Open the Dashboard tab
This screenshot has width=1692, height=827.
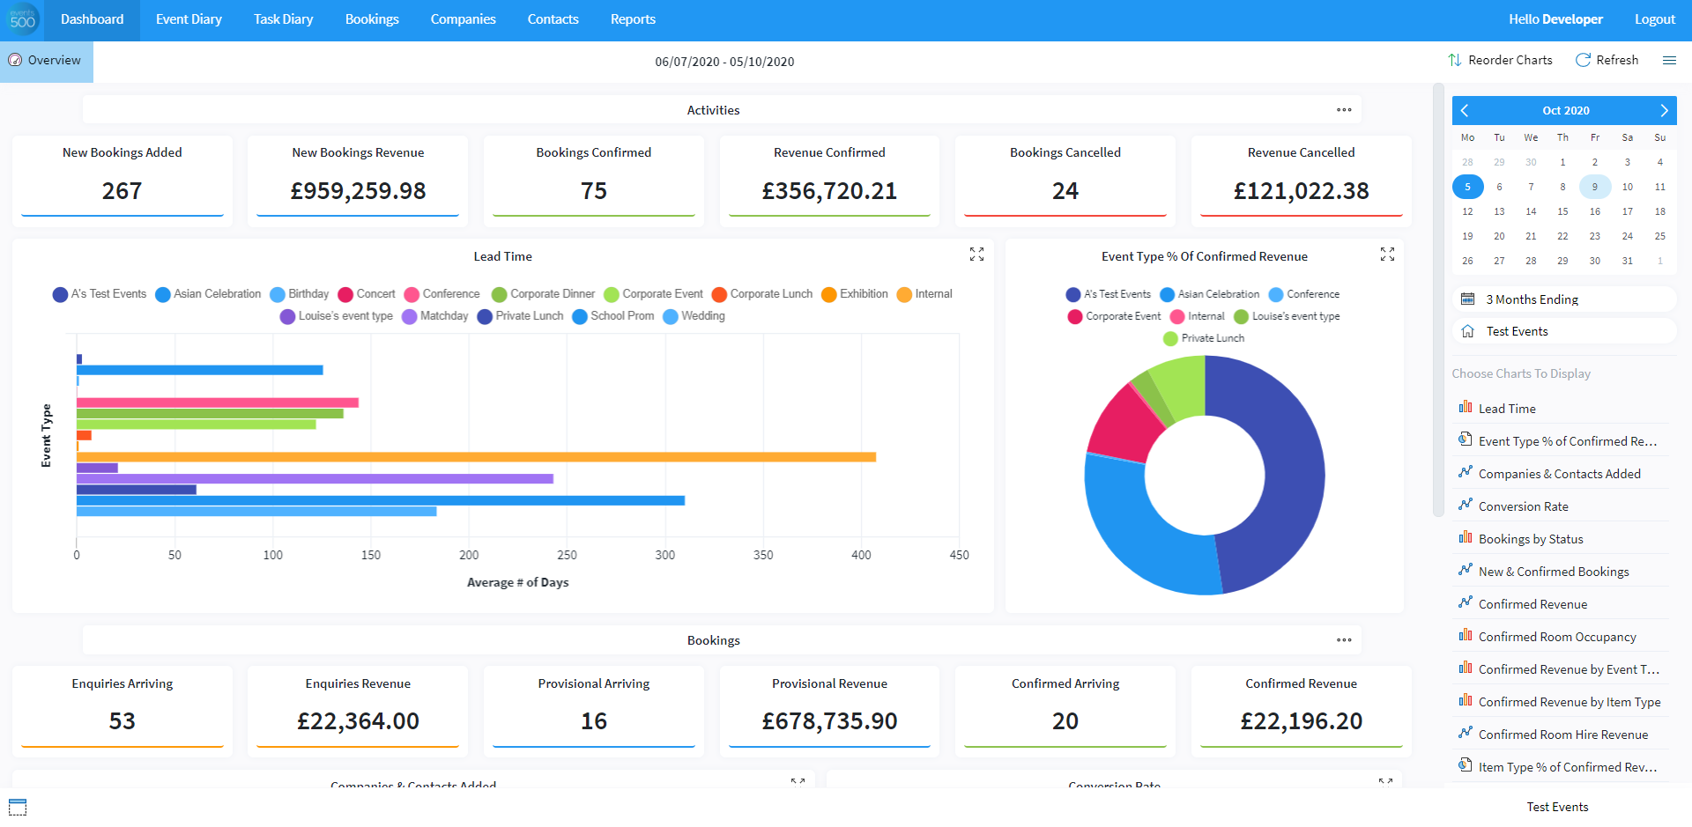(x=93, y=19)
